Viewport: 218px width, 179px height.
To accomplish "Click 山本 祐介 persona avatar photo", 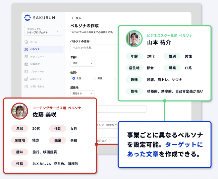I will pyautogui.click(x=134, y=39).
